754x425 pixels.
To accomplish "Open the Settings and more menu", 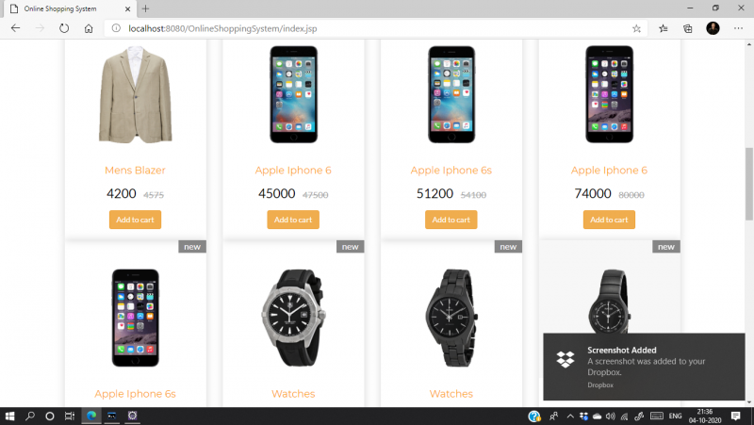I will 738,28.
